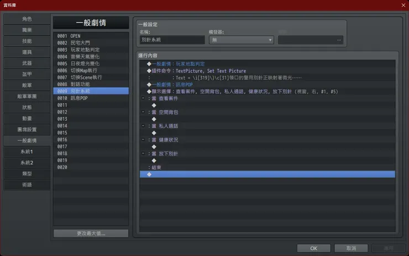Viewport: 409px width, 256px height.
Task: Select empty command under 當 查看案件
Action: pos(268,105)
